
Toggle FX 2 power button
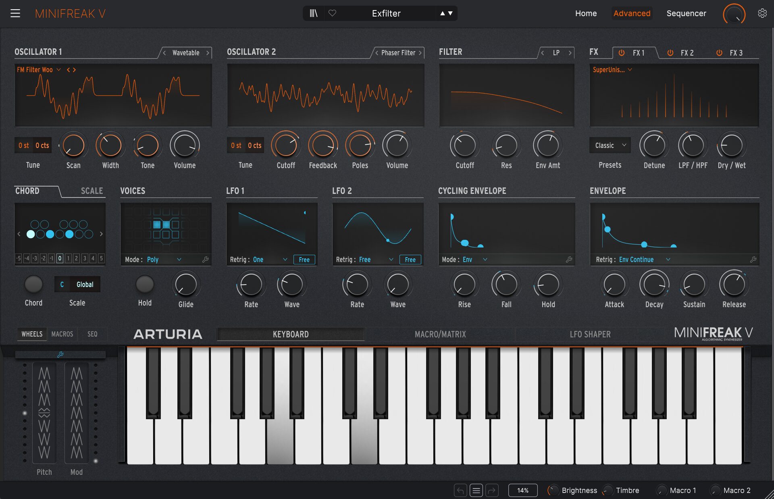click(670, 53)
